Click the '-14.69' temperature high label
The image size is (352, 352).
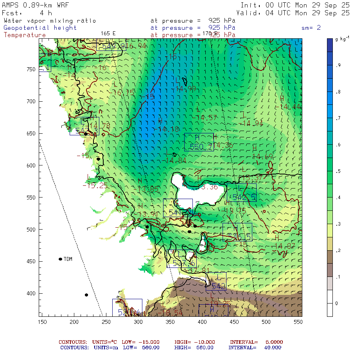(262, 156)
